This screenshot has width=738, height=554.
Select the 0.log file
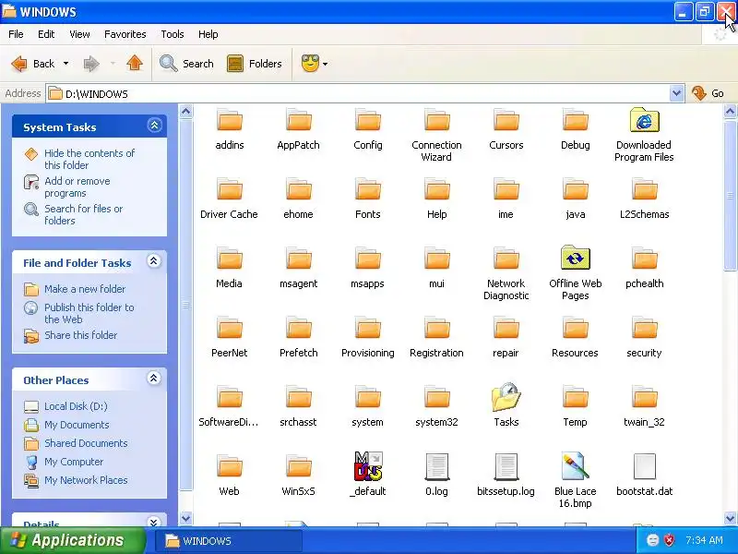click(436, 475)
